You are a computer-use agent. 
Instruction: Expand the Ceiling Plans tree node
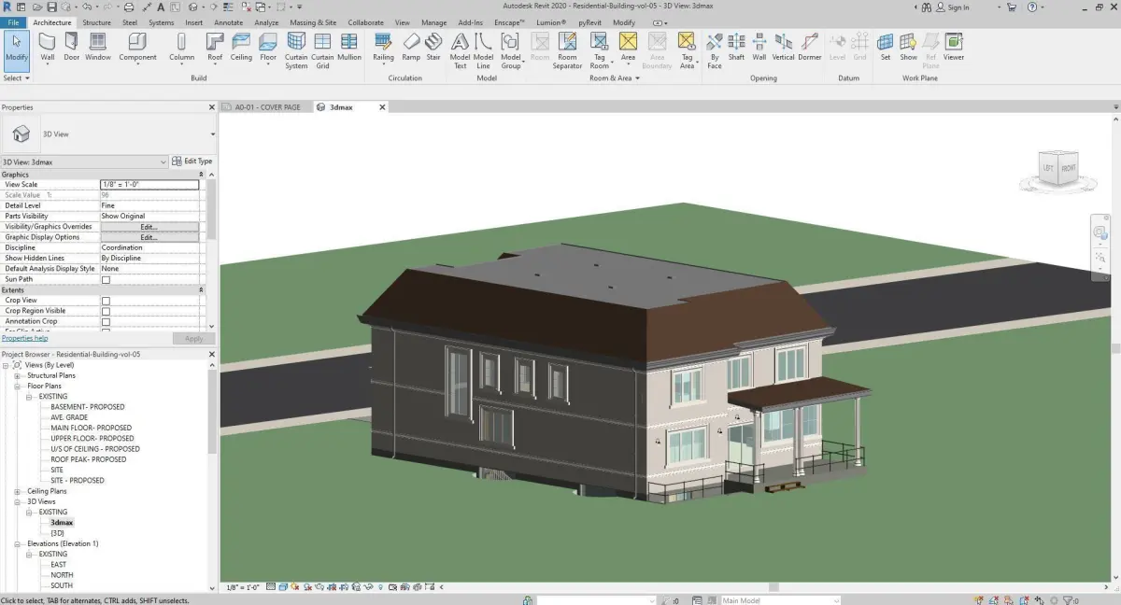click(x=17, y=491)
